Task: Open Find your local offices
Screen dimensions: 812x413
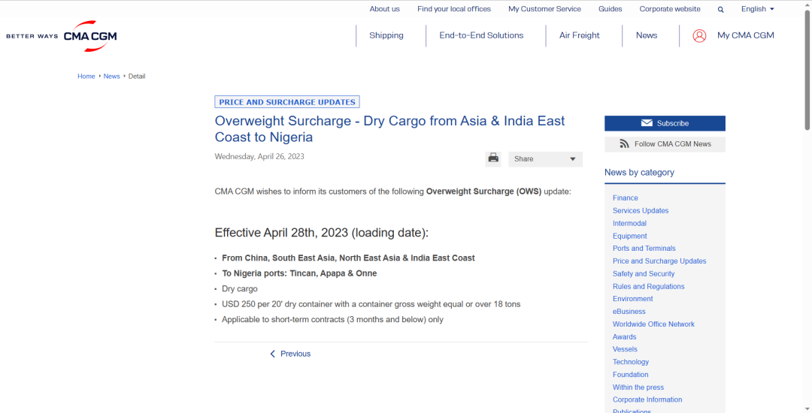Action: tap(454, 9)
